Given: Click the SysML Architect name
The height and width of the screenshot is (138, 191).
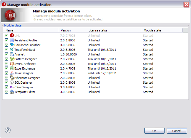Looking at the screenshot, I should click(25, 64).
